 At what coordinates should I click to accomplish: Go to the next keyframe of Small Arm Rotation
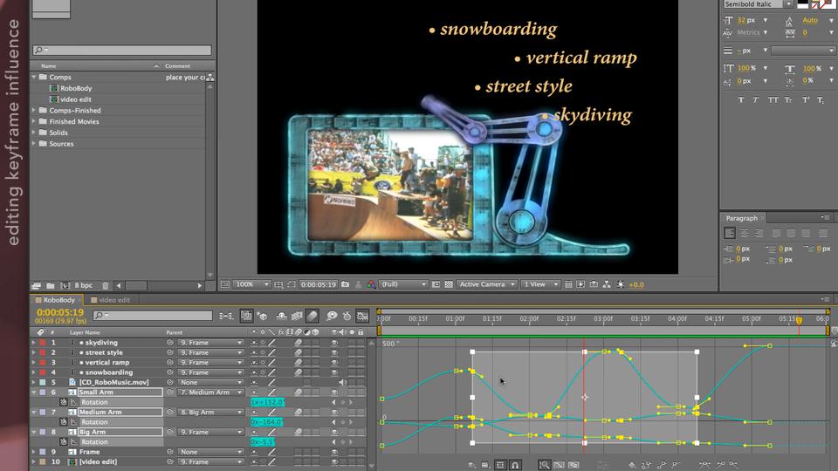351,402
